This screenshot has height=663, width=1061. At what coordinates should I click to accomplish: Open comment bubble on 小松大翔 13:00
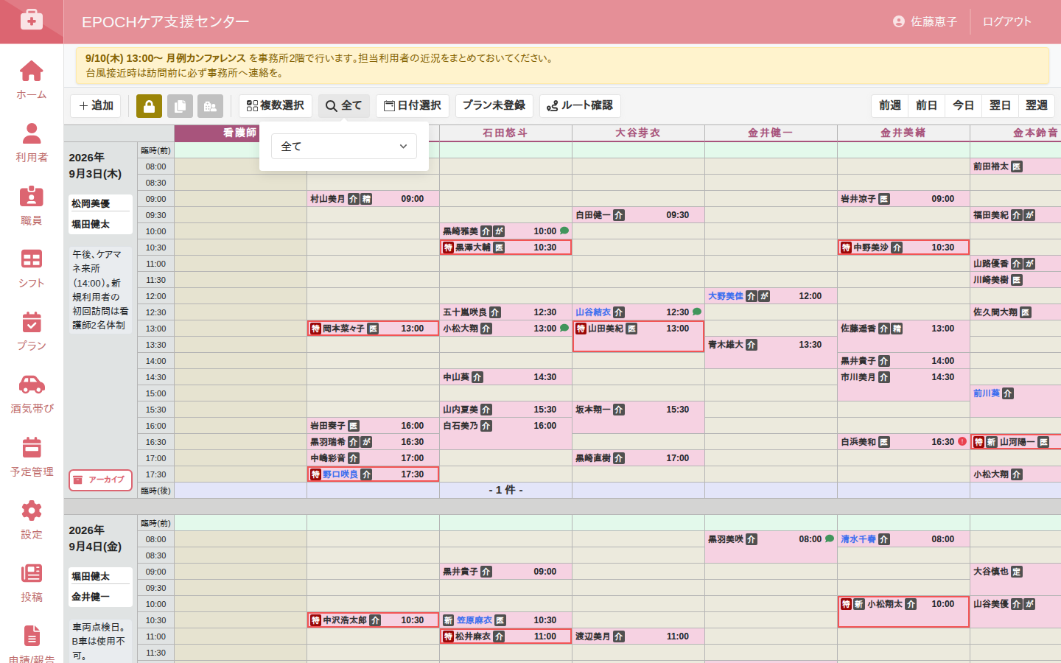[x=564, y=328]
